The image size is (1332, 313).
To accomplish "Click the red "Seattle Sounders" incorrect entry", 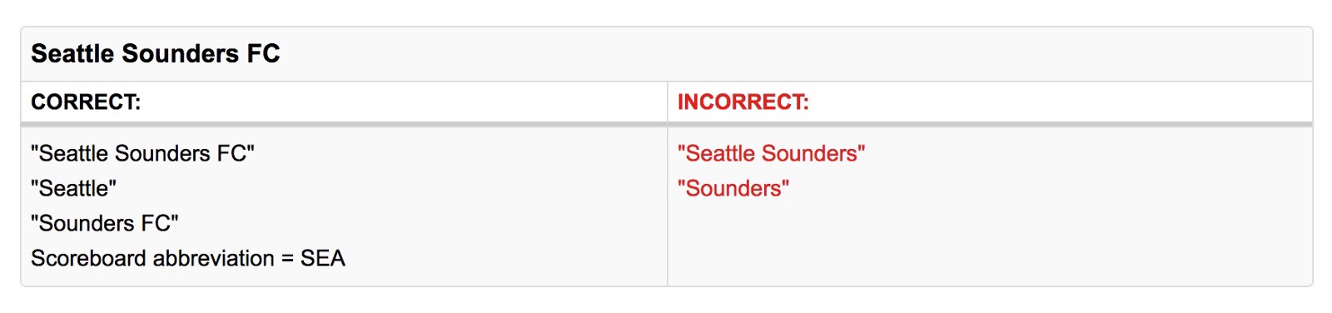I will click(x=771, y=154).
